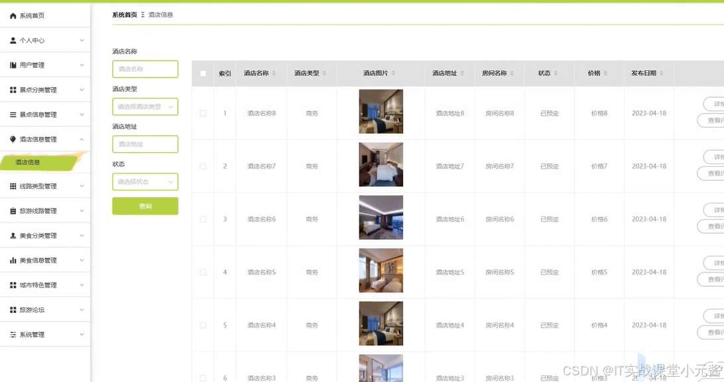Sort by 酒店图片 column arrows
Image resolution: width=724 pixels, height=382 pixels.
393,74
